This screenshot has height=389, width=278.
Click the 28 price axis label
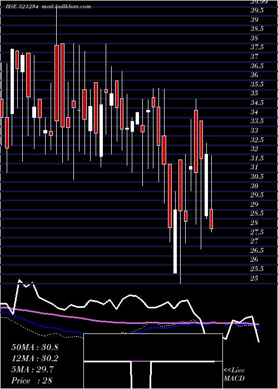pos(254,223)
